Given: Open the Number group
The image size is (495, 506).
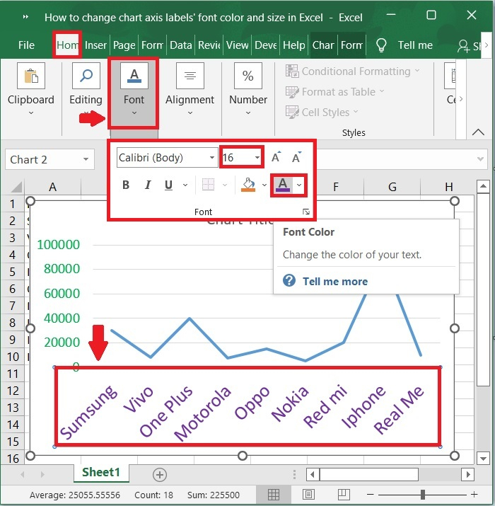Looking at the screenshot, I should (x=248, y=88).
